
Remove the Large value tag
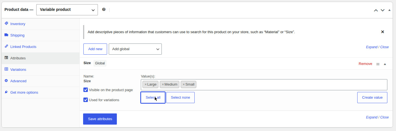[146, 84]
